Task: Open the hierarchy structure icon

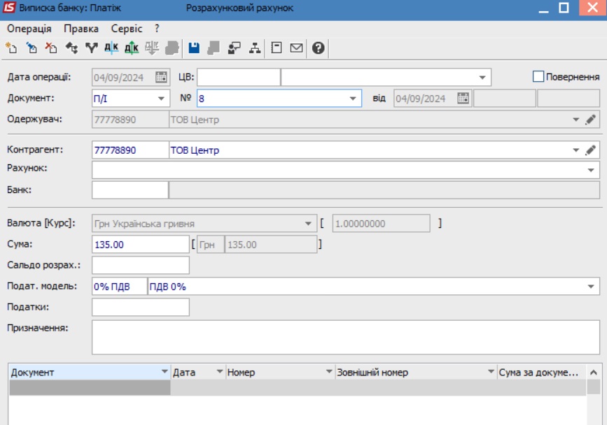Action: [254, 48]
